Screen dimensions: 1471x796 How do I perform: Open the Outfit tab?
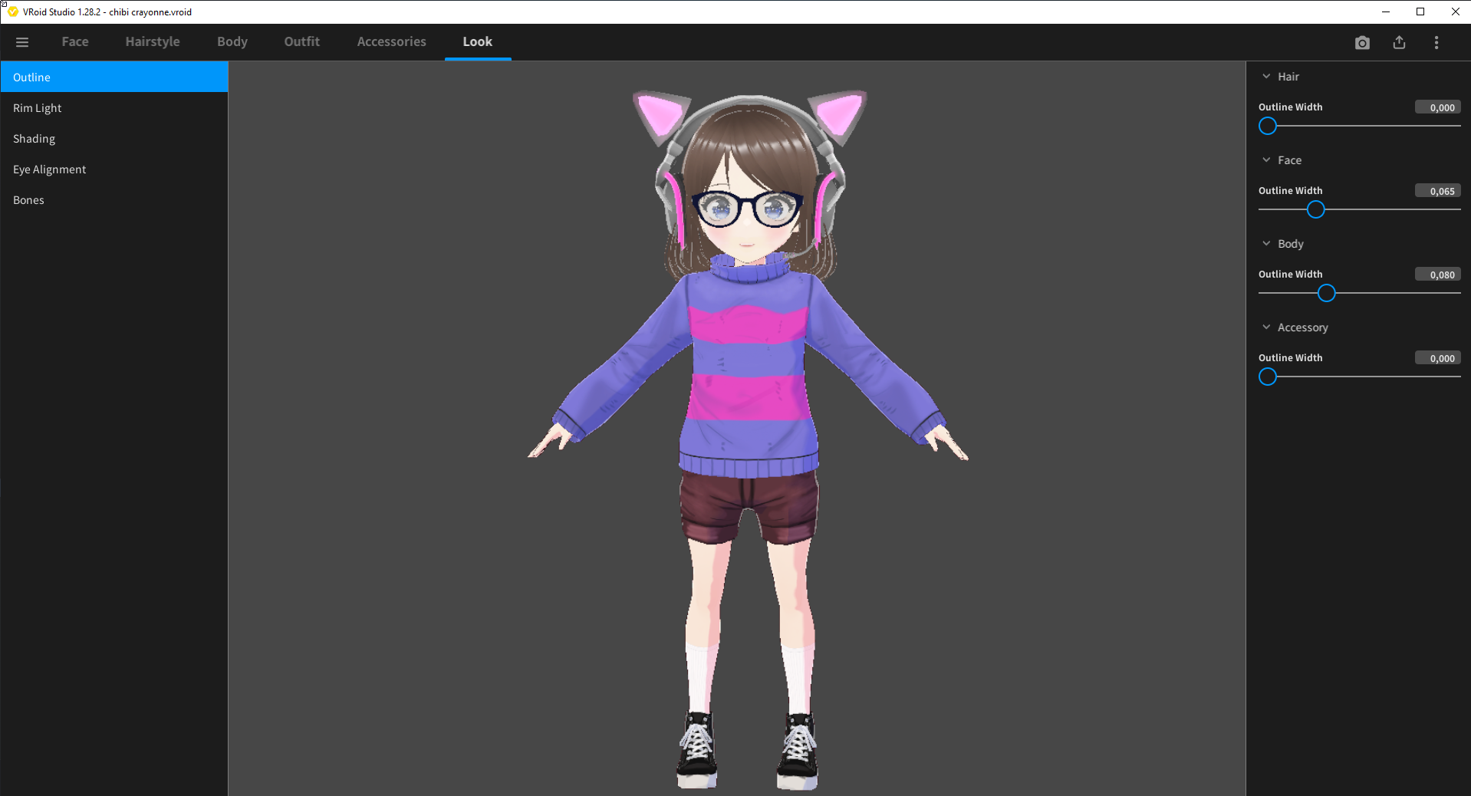point(301,42)
